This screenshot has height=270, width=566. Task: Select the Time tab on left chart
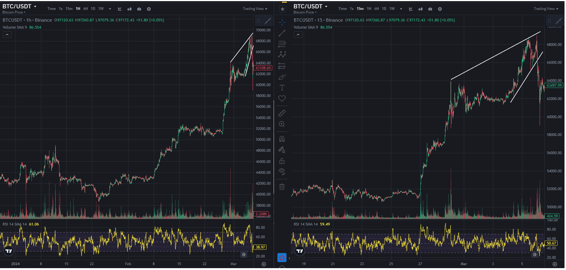(x=52, y=9)
